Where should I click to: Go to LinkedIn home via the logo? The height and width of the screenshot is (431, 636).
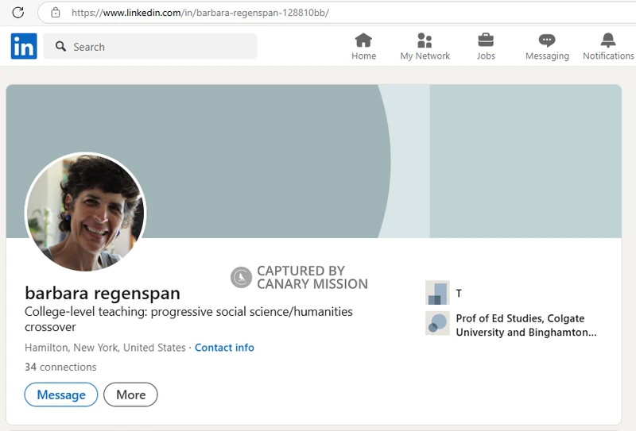click(24, 46)
